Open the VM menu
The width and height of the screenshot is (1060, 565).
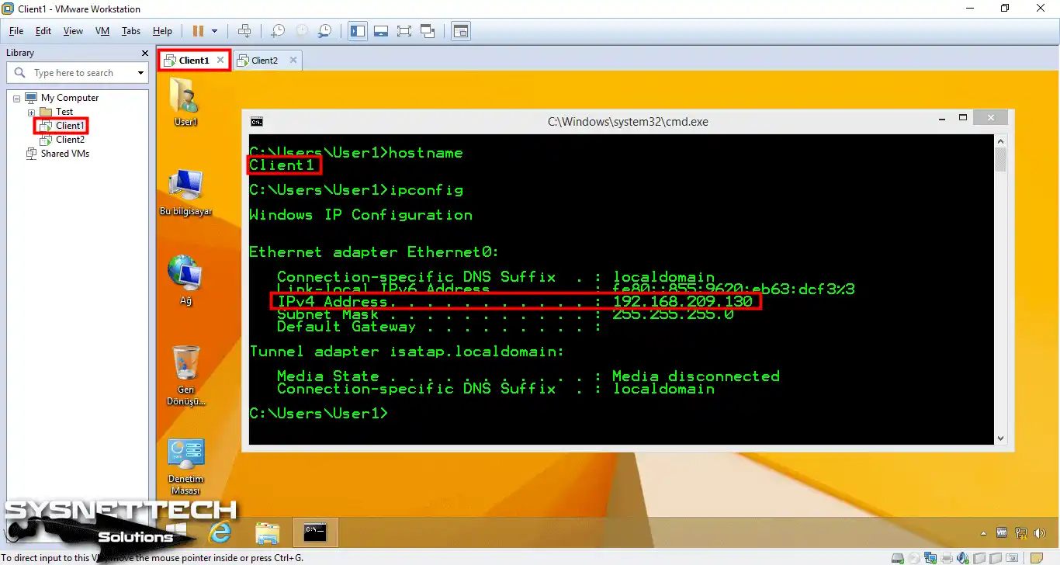pos(102,31)
